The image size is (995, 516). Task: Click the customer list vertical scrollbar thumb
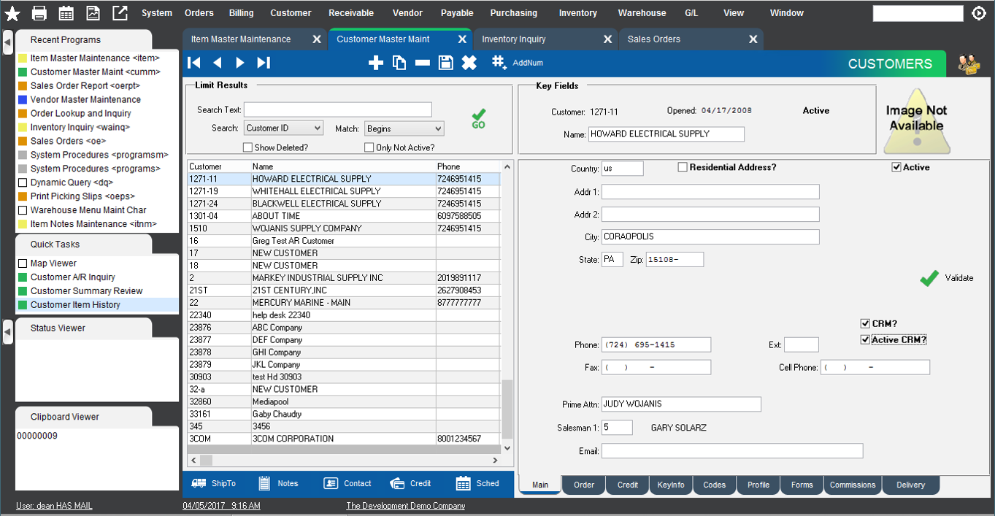click(507, 409)
